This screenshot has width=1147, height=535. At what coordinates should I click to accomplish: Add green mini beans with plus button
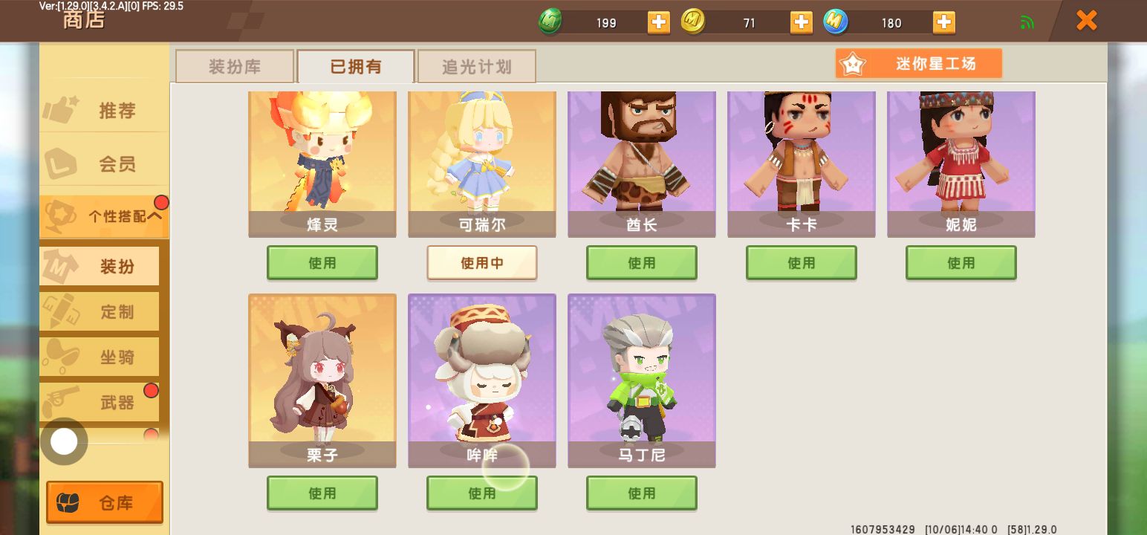[x=658, y=23]
